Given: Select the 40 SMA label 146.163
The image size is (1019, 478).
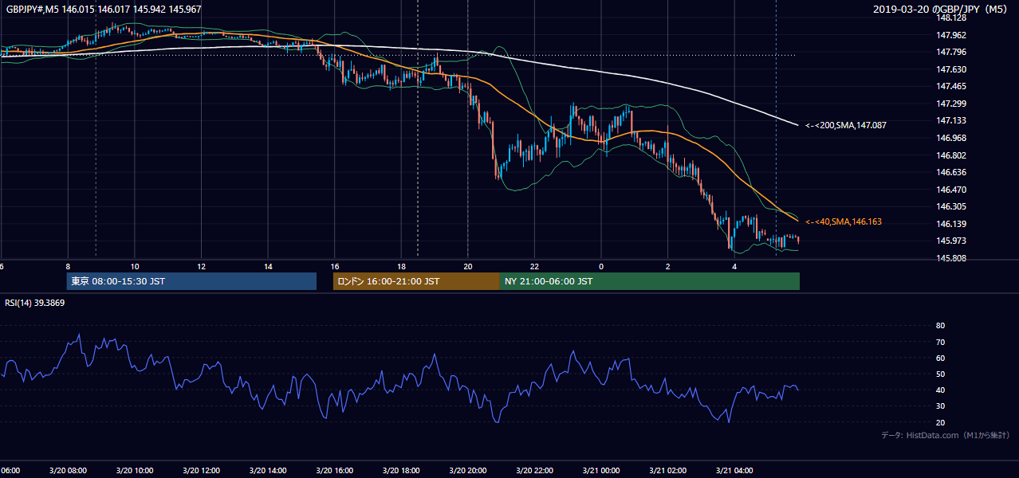Looking at the screenshot, I should [844, 221].
